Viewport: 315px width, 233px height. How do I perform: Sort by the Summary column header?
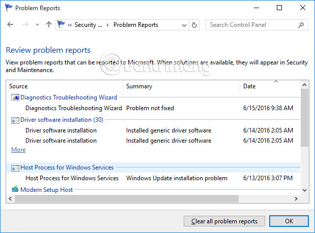point(181,86)
